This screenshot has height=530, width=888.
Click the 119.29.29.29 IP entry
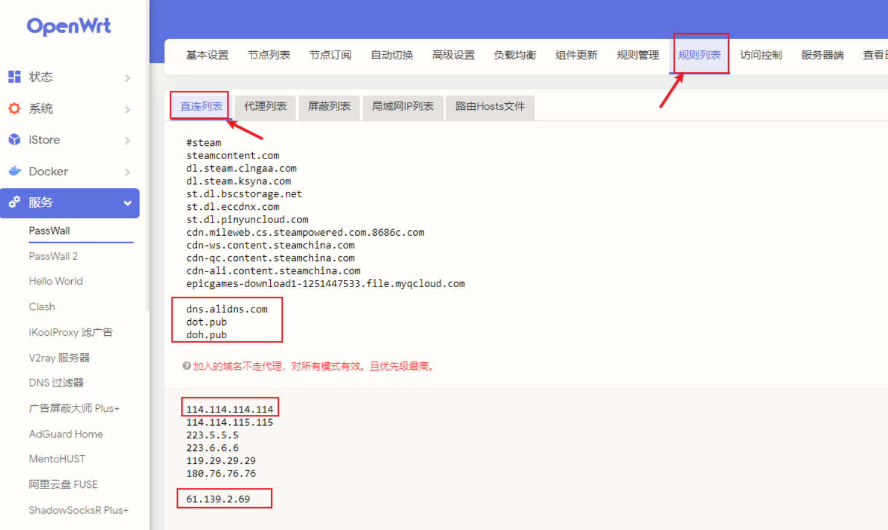tap(221, 461)
